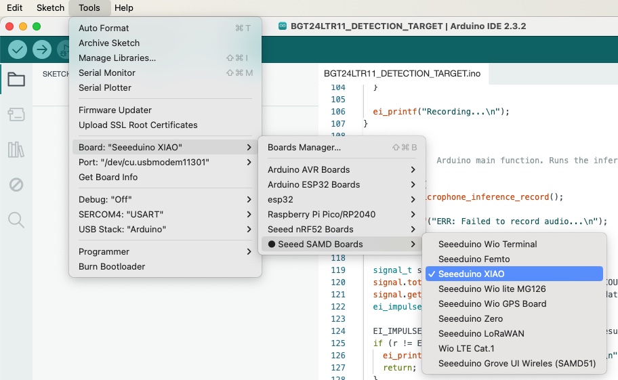Click the Arduino sketch icon in title bar

(282, 26)
